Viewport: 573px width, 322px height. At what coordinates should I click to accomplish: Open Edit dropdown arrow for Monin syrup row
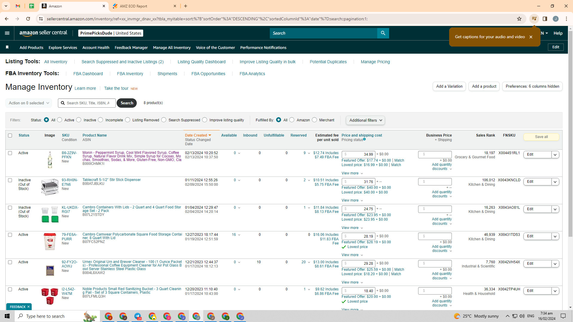click(555, 154)
